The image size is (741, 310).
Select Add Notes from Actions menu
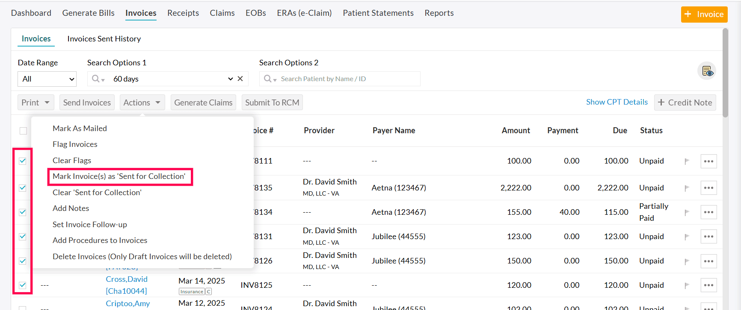tap(71, 208)
